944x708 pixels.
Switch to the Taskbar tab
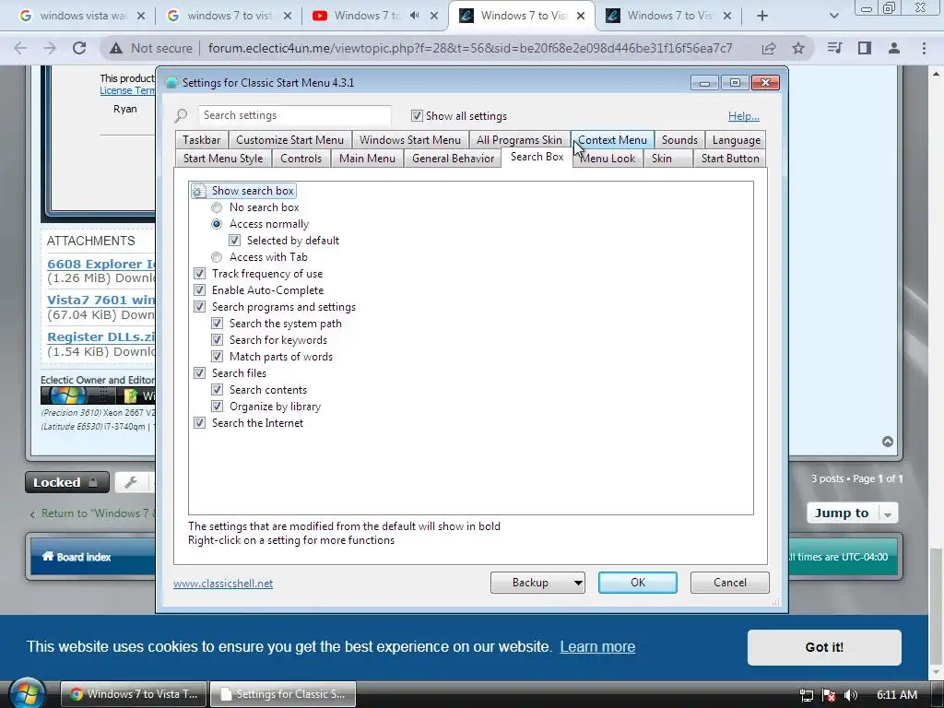202,140
